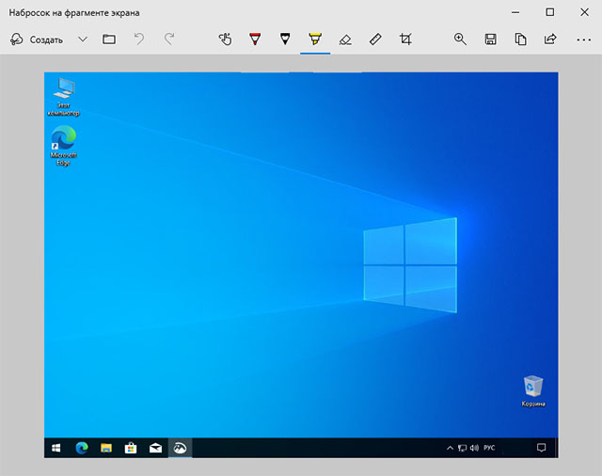Minimize the snip window
This screenshot has height=476, width=602.
[x=515, y=12]
